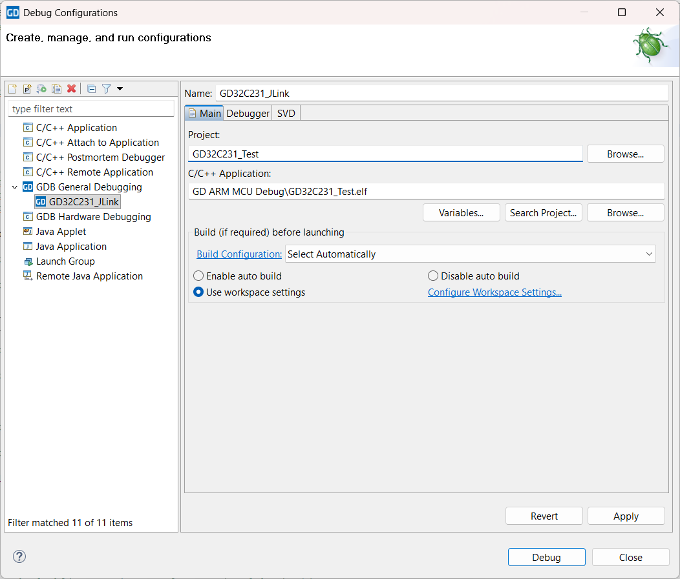The height and width of the screenshot is (579, 680).
Task: Delete selected configuration with red X
Action: [x=72, y=88]
